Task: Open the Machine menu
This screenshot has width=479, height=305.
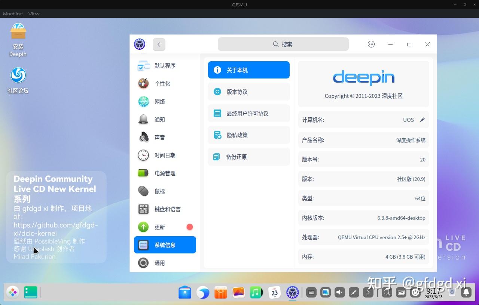Action: [12, 13]
